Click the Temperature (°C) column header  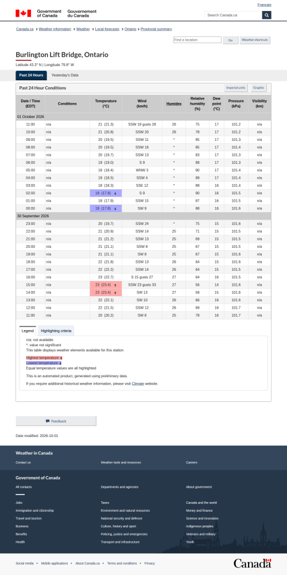click(106, 103)
